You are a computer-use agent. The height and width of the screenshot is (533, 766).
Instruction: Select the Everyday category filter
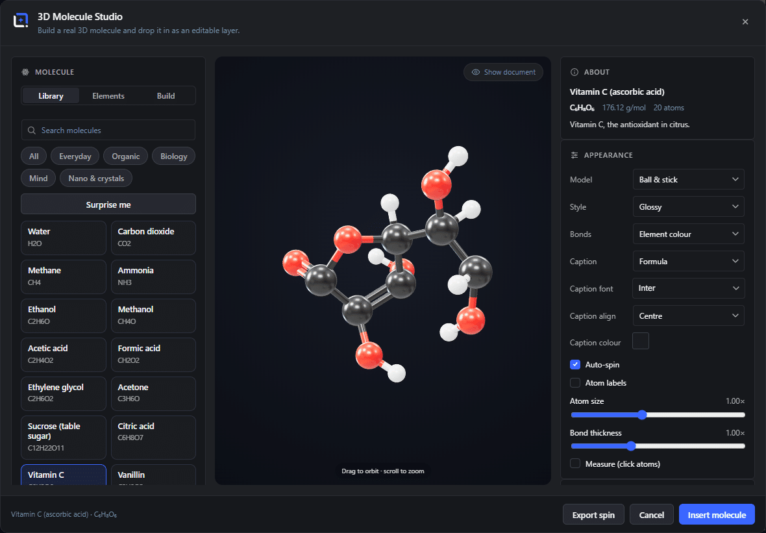(x=75, y=156)
